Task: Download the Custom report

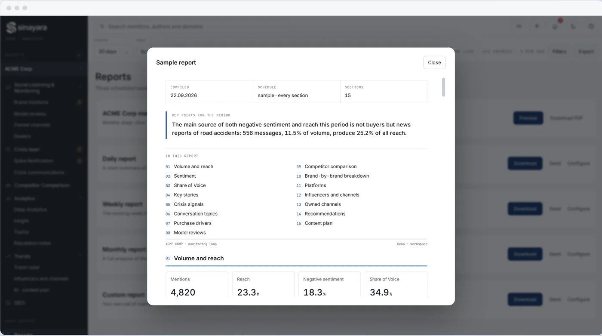Action: [525, 299]
